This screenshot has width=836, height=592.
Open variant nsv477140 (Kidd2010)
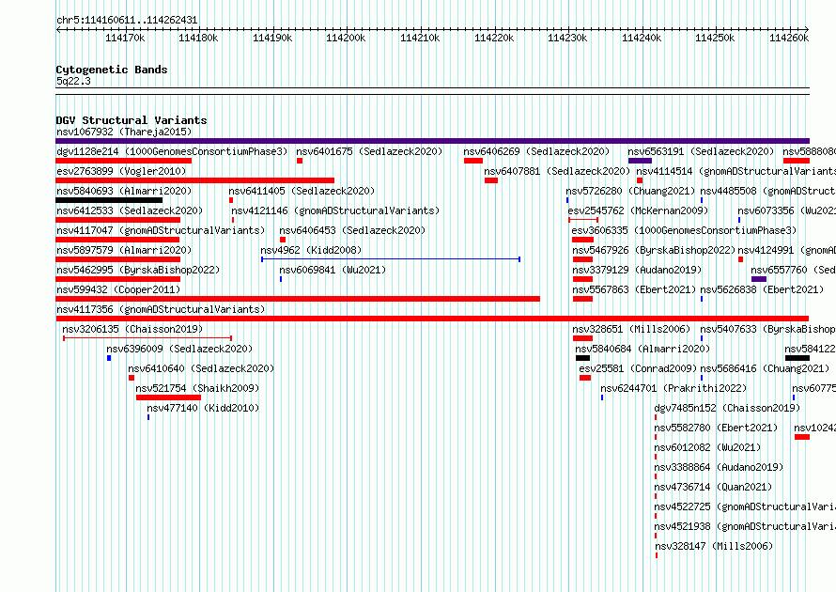pyautogui.click(x=203, y=408)
